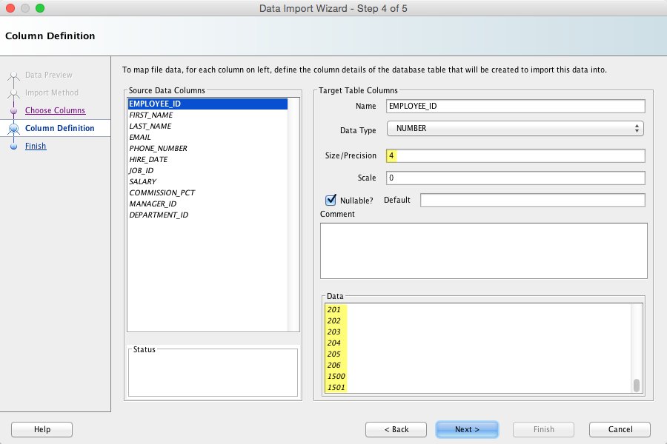This screenshot has width=667, height=444.
Task: Go to the Choose Columns step
Action: pos(56,110)
